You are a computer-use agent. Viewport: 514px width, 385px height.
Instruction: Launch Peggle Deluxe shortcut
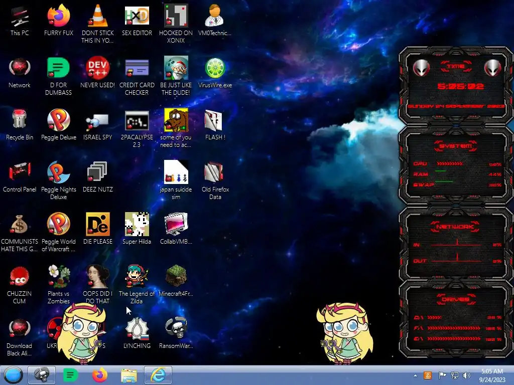(58, 125)
